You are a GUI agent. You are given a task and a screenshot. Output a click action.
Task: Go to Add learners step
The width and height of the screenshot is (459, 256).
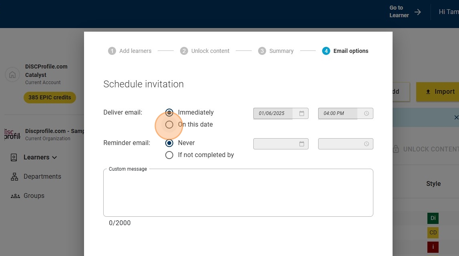click(130, 51)
